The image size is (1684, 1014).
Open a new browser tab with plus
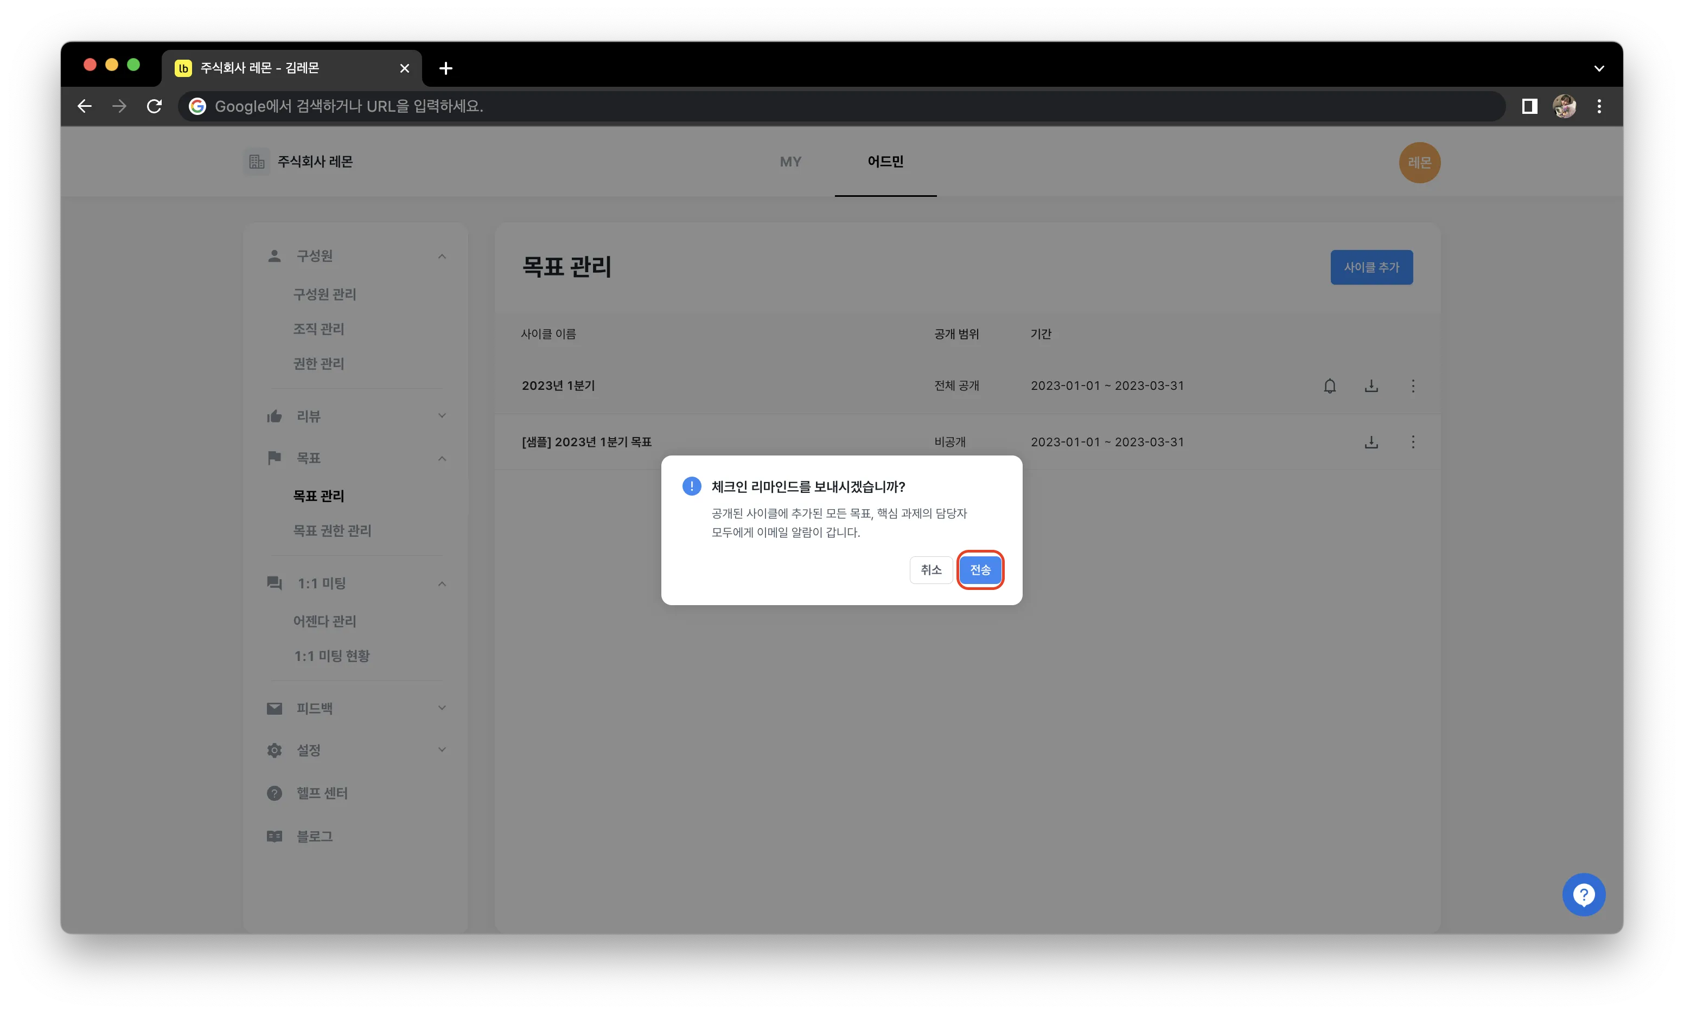(x=445, y=68)
